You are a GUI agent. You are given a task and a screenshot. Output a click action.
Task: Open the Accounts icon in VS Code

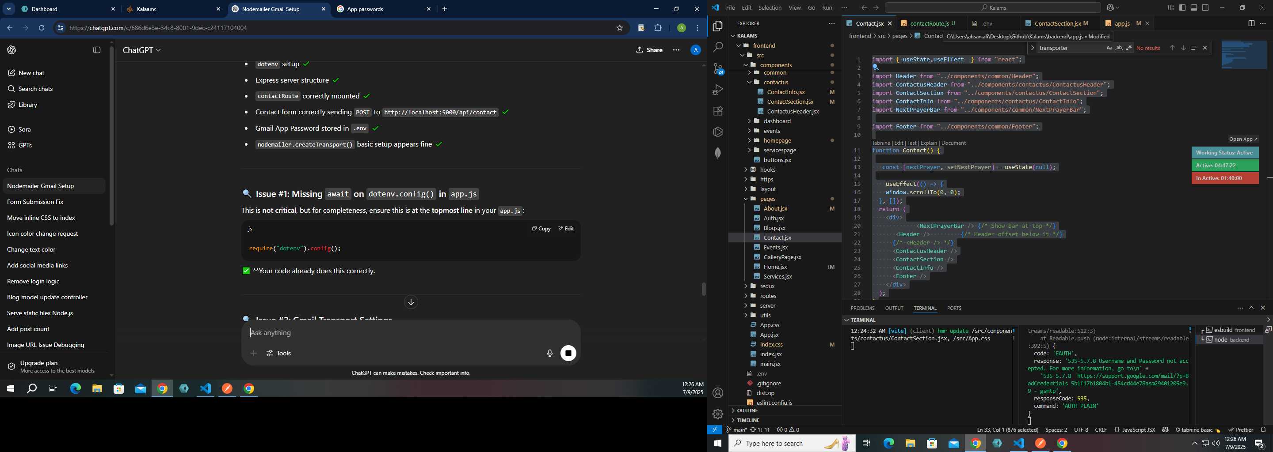coord(717,393)
